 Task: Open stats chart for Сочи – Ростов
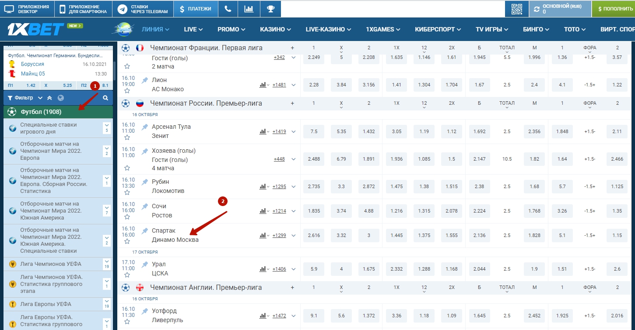tap(263, 211)
